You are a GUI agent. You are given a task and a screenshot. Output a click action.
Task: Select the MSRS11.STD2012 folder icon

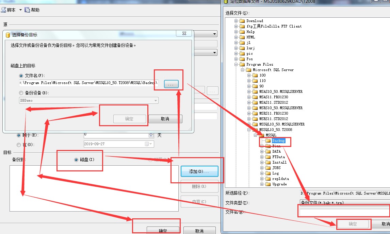255,119
